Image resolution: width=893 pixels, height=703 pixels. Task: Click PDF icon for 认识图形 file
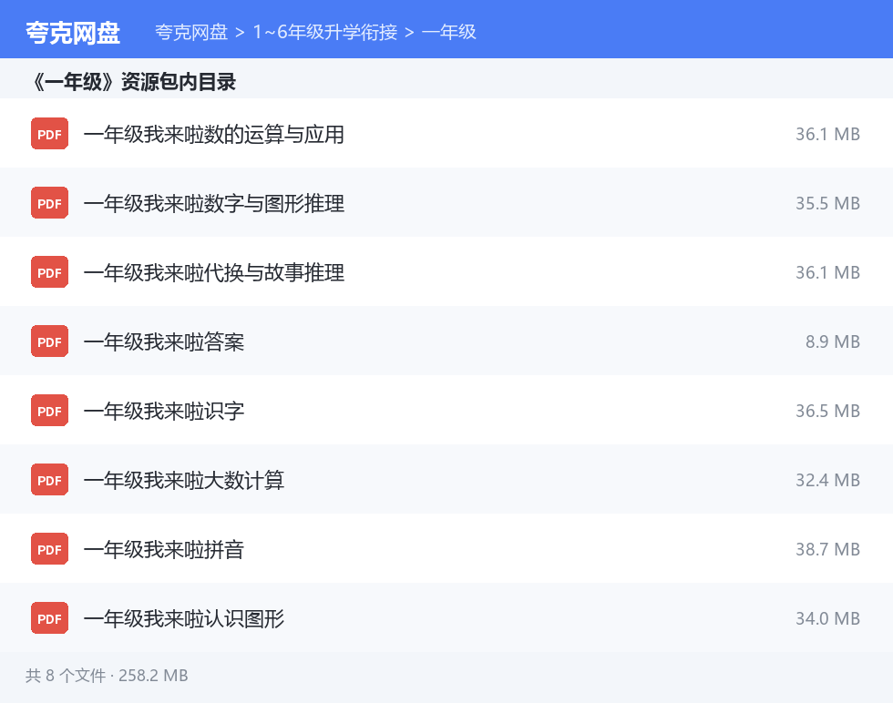(49, 618)
